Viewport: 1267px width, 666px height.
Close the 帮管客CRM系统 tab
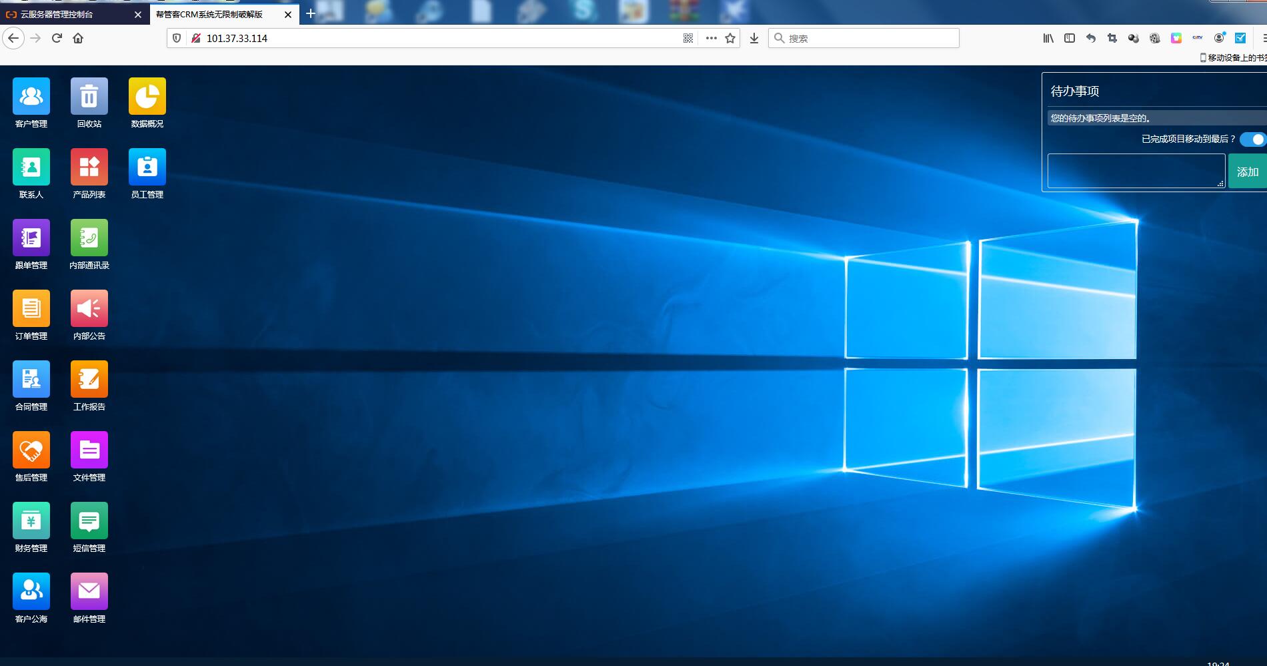pos(288,14)
